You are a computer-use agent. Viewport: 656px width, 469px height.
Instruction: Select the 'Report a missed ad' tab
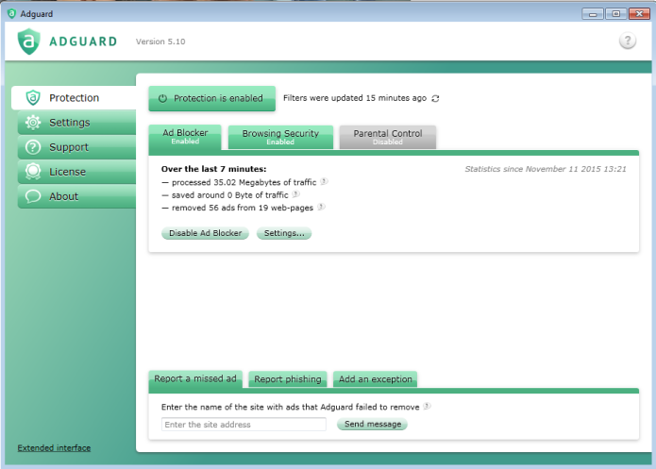(x=195, y=379)
